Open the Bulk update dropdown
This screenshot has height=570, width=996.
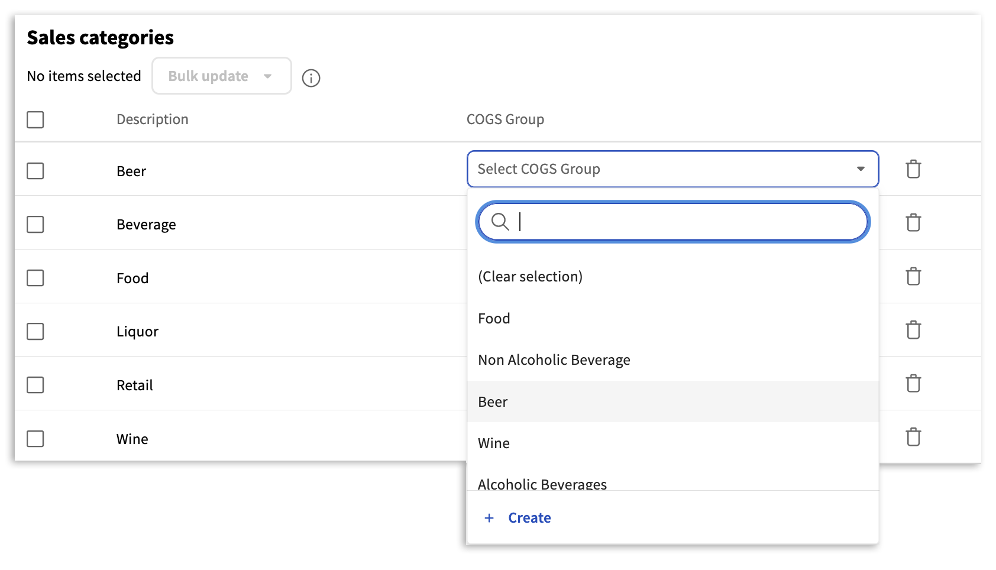(221, 76)
